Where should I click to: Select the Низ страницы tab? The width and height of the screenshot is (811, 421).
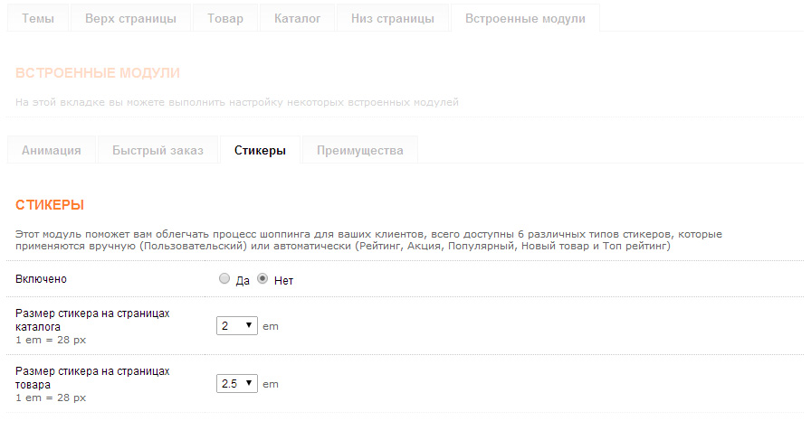click(392, 18)
